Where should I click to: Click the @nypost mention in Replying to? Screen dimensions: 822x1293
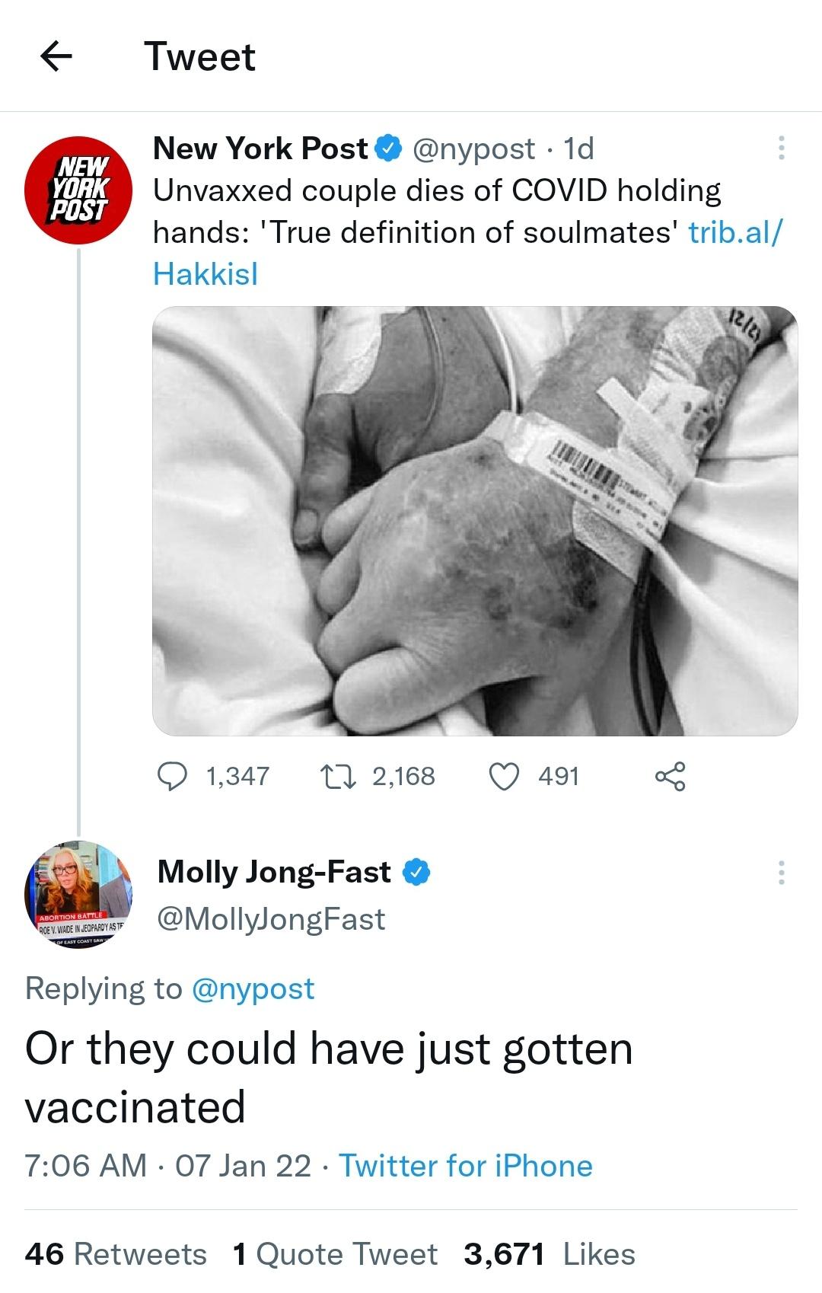point(251,988)
